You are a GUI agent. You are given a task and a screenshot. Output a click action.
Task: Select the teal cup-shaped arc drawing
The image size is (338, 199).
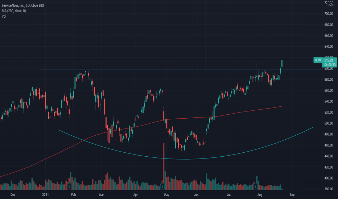pos(186,159)
